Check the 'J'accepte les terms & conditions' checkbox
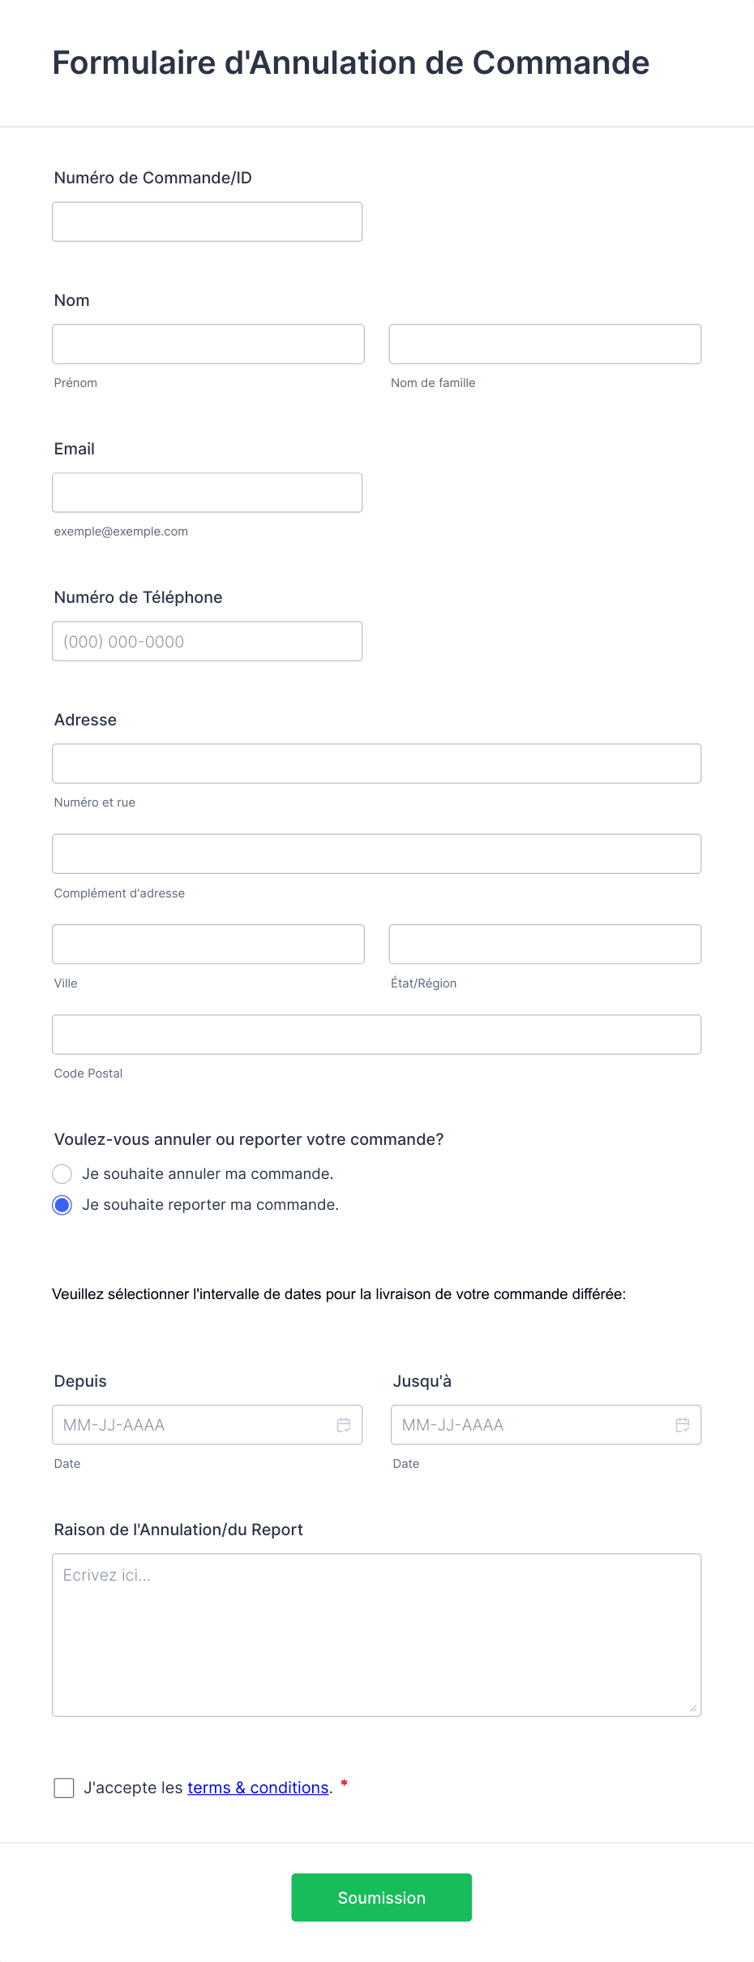 click(x=64, y=1788)
